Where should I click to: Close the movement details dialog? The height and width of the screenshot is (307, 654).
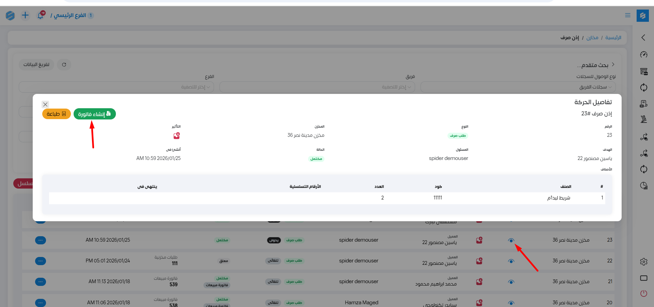coord(45,104)
